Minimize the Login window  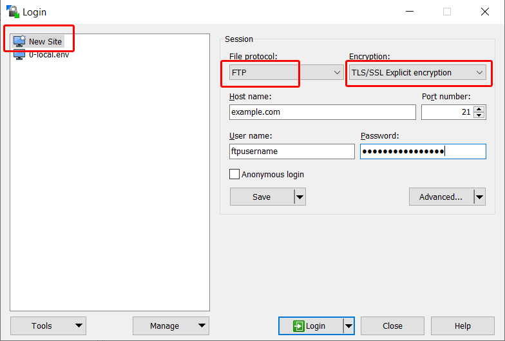[410, 12]
